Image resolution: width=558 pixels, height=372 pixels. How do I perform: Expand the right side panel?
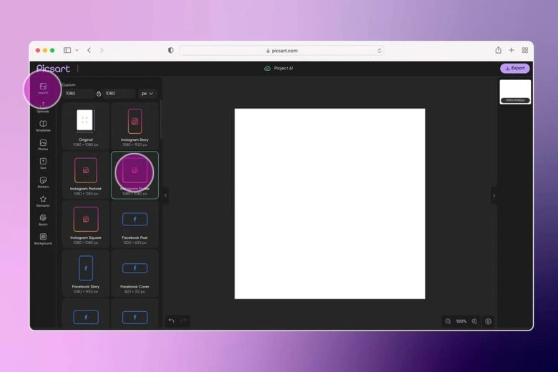coord(494,195)
